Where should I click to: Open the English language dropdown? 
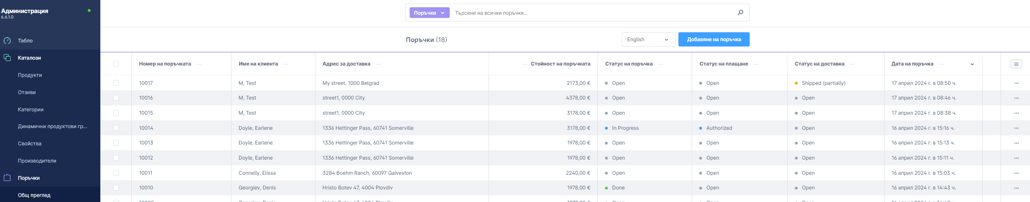[648, 39]
